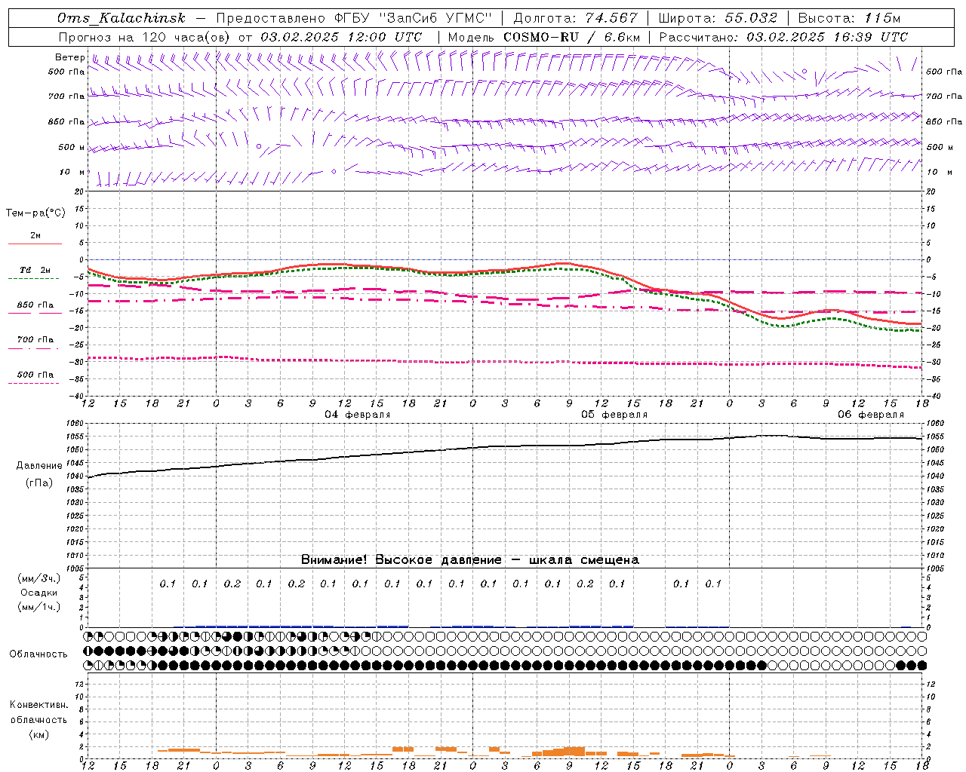Click the warning Внимание! Высокое давление — шкала смещена

(x=470, y=560)
